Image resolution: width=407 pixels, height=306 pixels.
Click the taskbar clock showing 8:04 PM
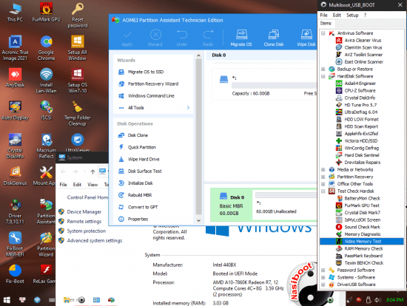click(395, 300)
